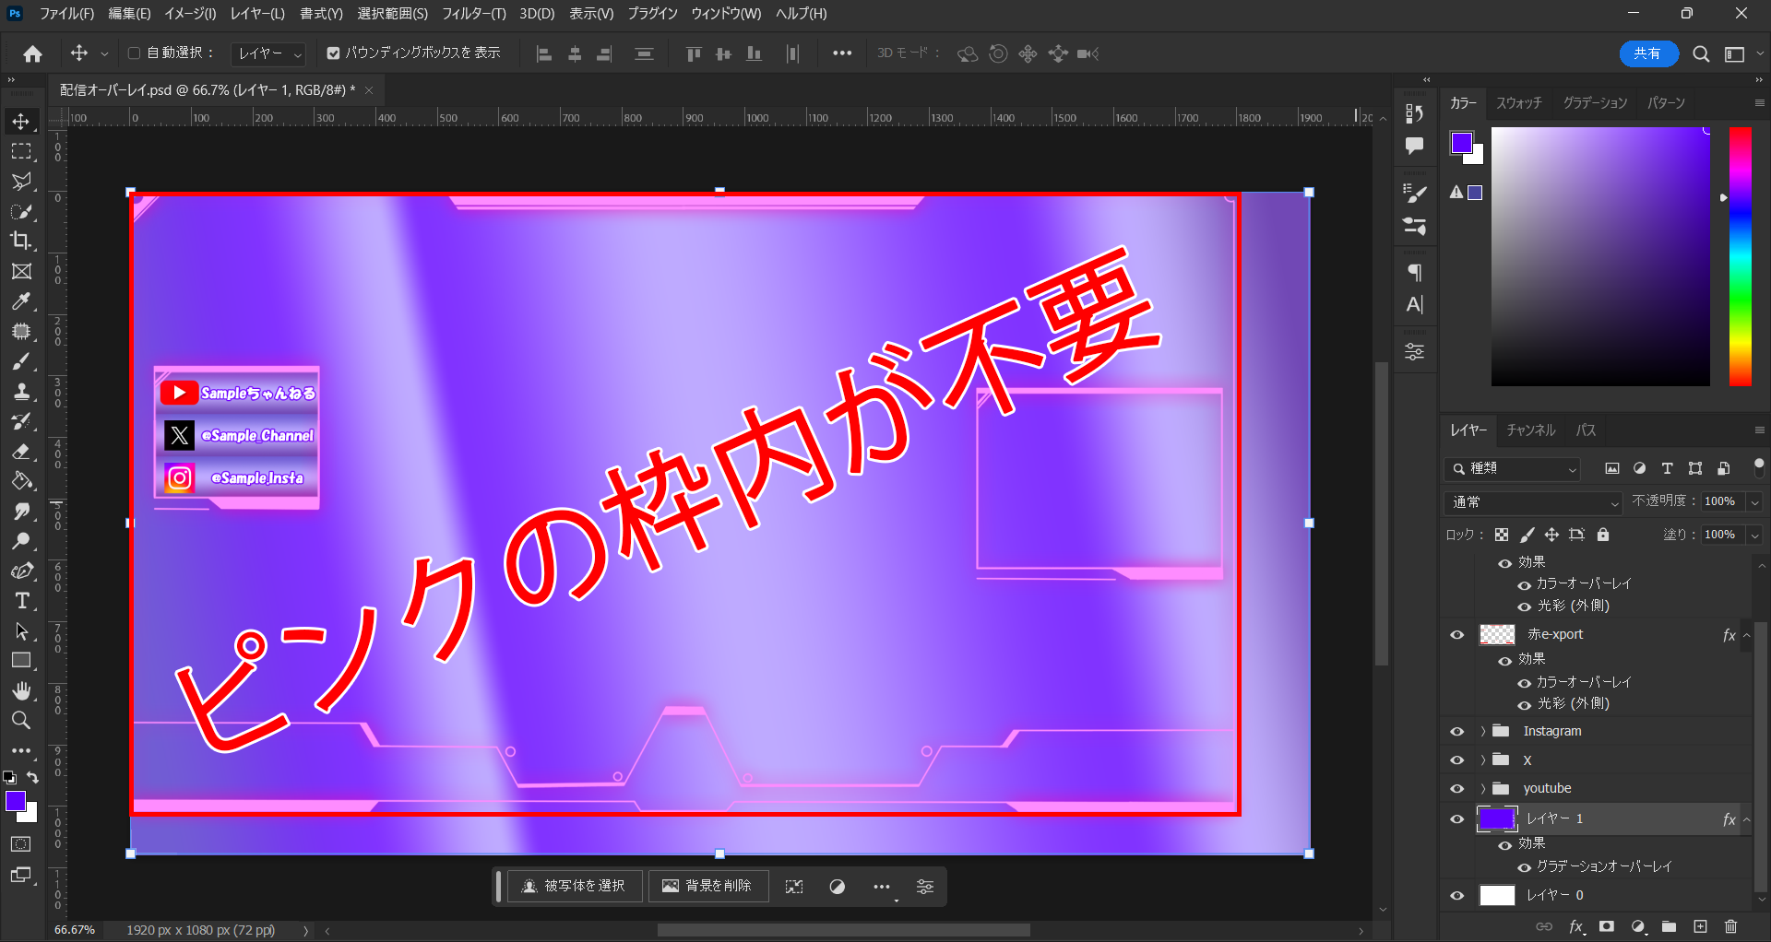This screenshot has height=942, width=1771.
Task: Hide the Instagram group
Action: (x=1457, y=731)
